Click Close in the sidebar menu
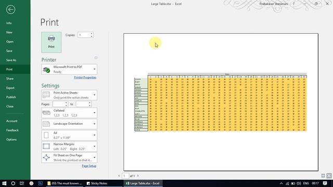 click(10, 106)
